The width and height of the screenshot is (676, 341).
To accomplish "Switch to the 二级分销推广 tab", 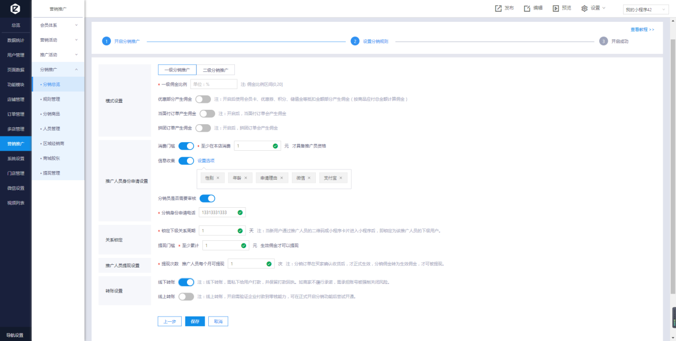I will click(215, 70).
